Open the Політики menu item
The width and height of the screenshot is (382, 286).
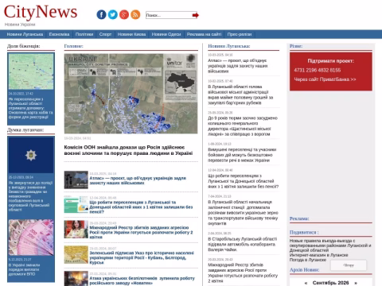tap(84, 34)
